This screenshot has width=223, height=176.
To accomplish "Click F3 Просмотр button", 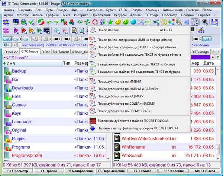I will pyautogui.click(x=17, y=171).
